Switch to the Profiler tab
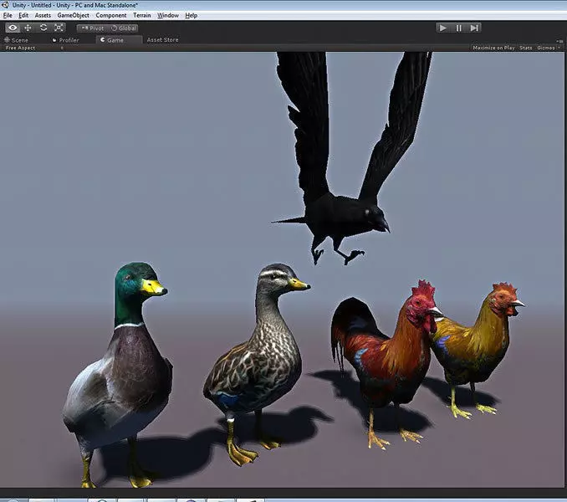The height and width of the screenshot is (502, 567). [65, 40]
